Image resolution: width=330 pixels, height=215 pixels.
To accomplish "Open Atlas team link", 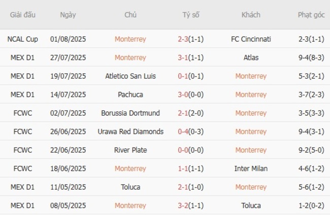I will coord(251,57).
